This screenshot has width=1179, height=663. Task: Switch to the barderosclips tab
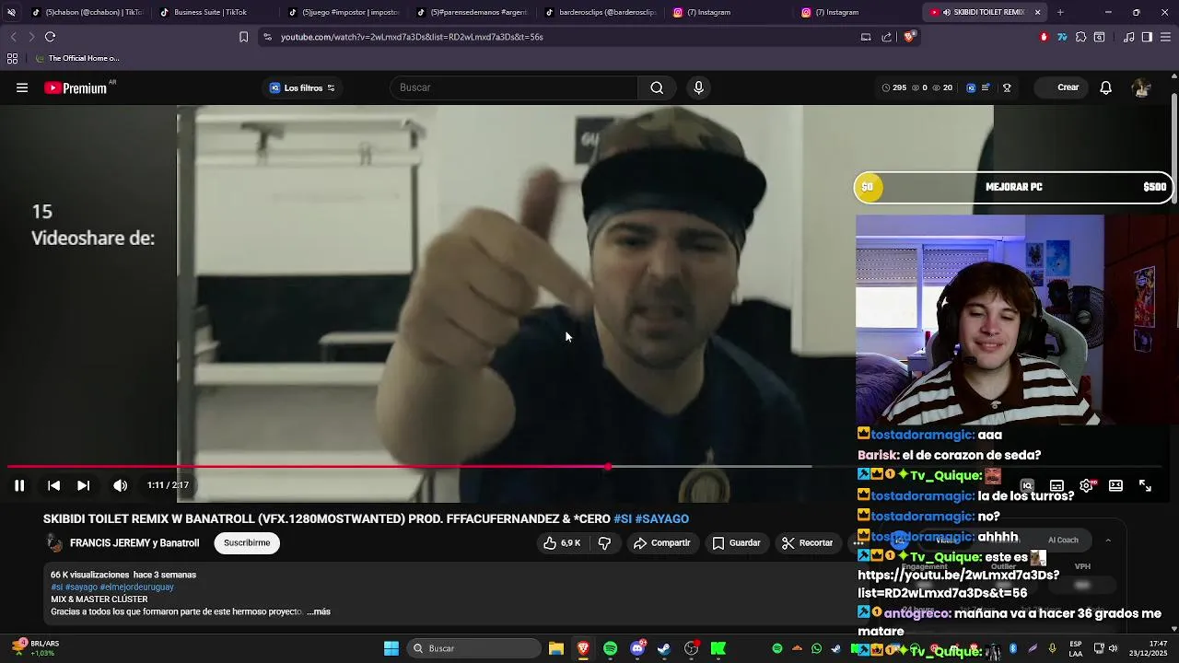pos(601,12)
